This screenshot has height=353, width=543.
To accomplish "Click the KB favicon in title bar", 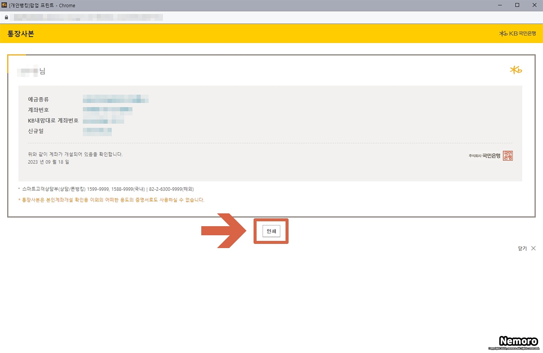I will pyautogui.click(x=4, y=5).
